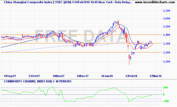Click the 3,700 price axis label
Screen dimensions: 177x107
tap(167, 11)
